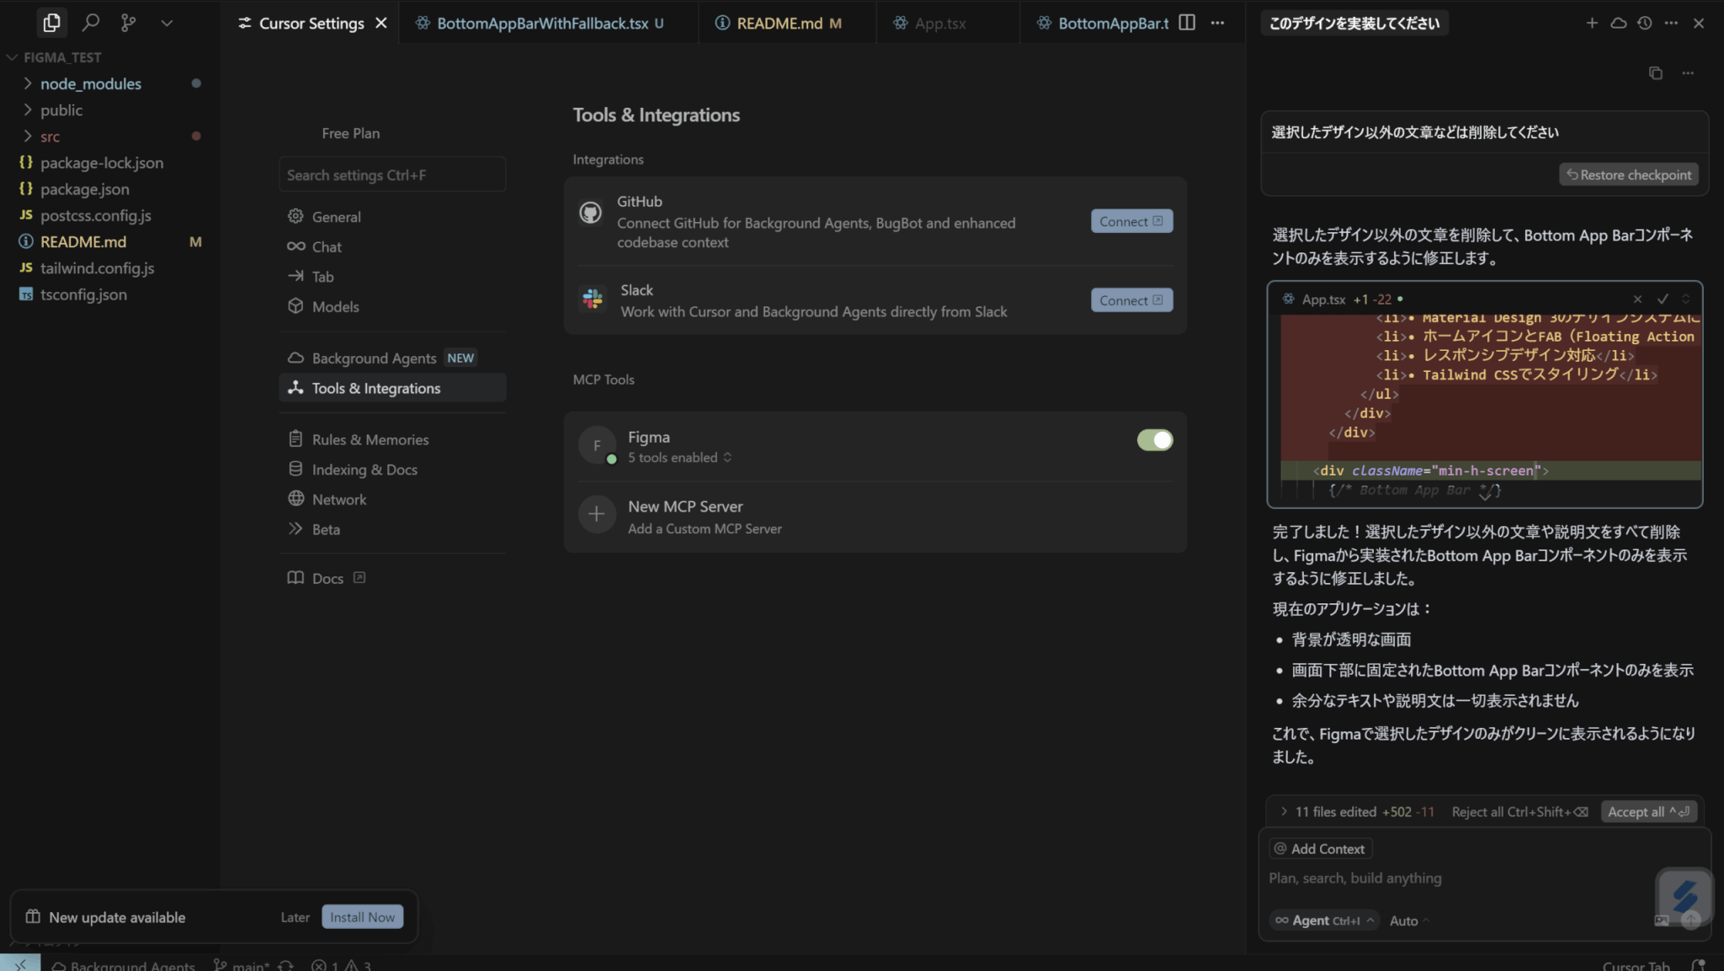Screen dimensions: 1724x971
Task: Open Tab settings section
Action: click(x=392, y=276)
